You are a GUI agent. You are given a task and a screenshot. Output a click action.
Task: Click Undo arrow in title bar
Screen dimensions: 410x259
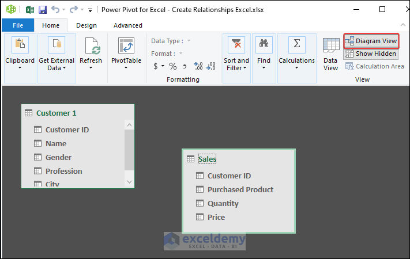coord(55,10)
